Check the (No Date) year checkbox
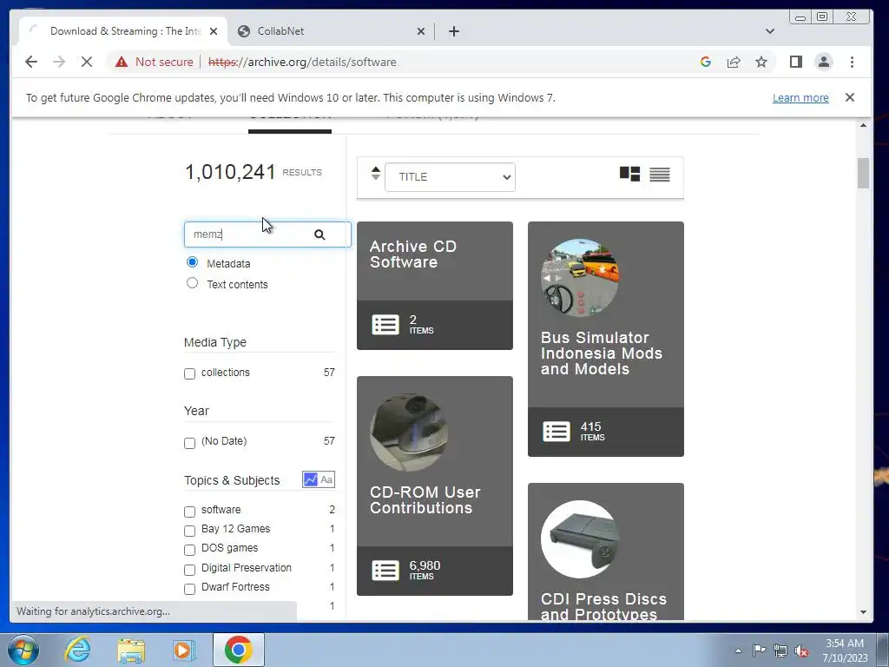The height and width of the screenshot is (667, 889). click(x=190, y=443)
